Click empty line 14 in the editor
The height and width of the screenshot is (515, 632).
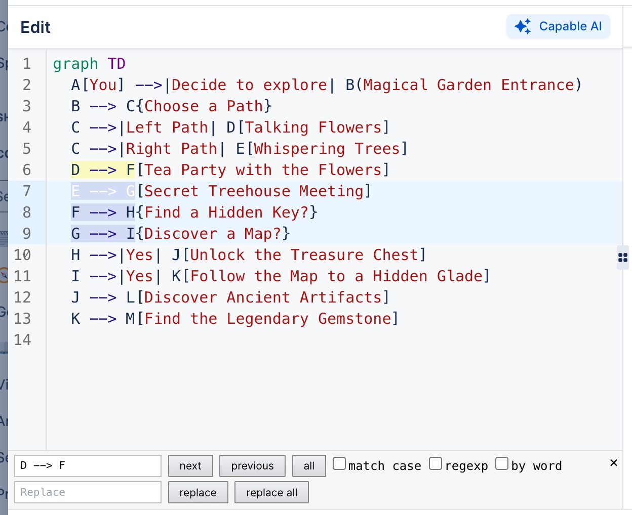(x=152, y=340)
